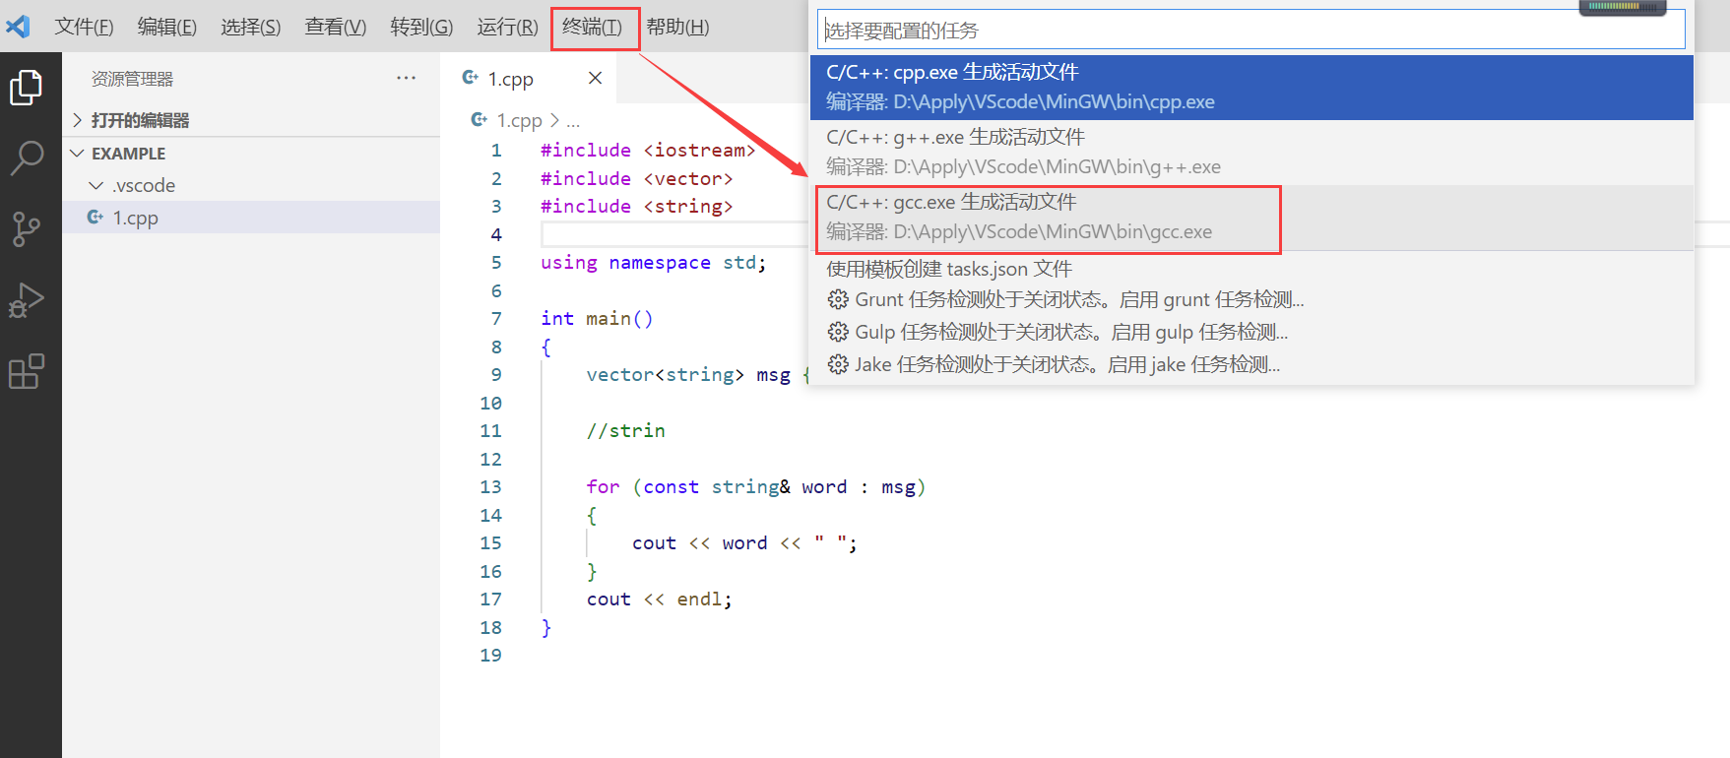This screenshot has height=758, width=1730.
Task: Open the Run and Debug view icon
Action: [27, 300]
